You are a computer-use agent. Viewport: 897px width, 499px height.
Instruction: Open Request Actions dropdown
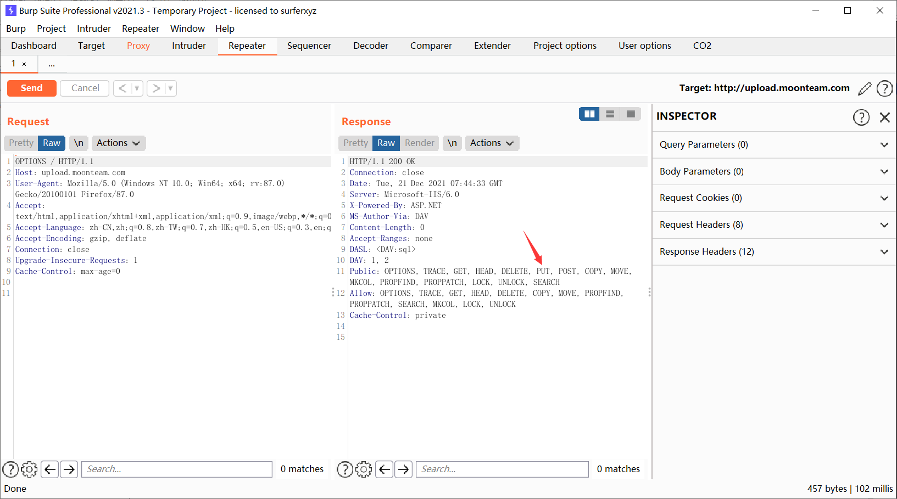(118, 143)
